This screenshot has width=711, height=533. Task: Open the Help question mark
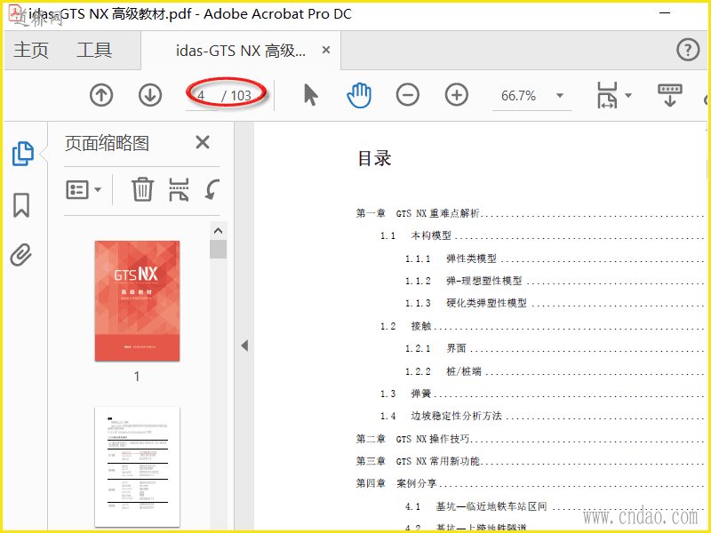688,50
